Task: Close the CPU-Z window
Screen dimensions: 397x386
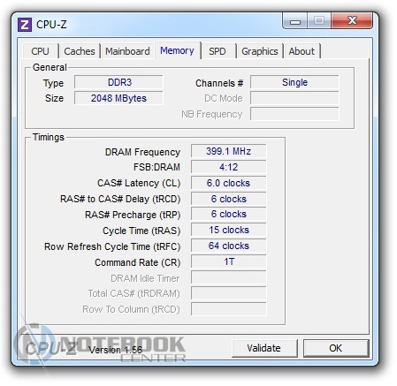Action: (x=352, y=21)
